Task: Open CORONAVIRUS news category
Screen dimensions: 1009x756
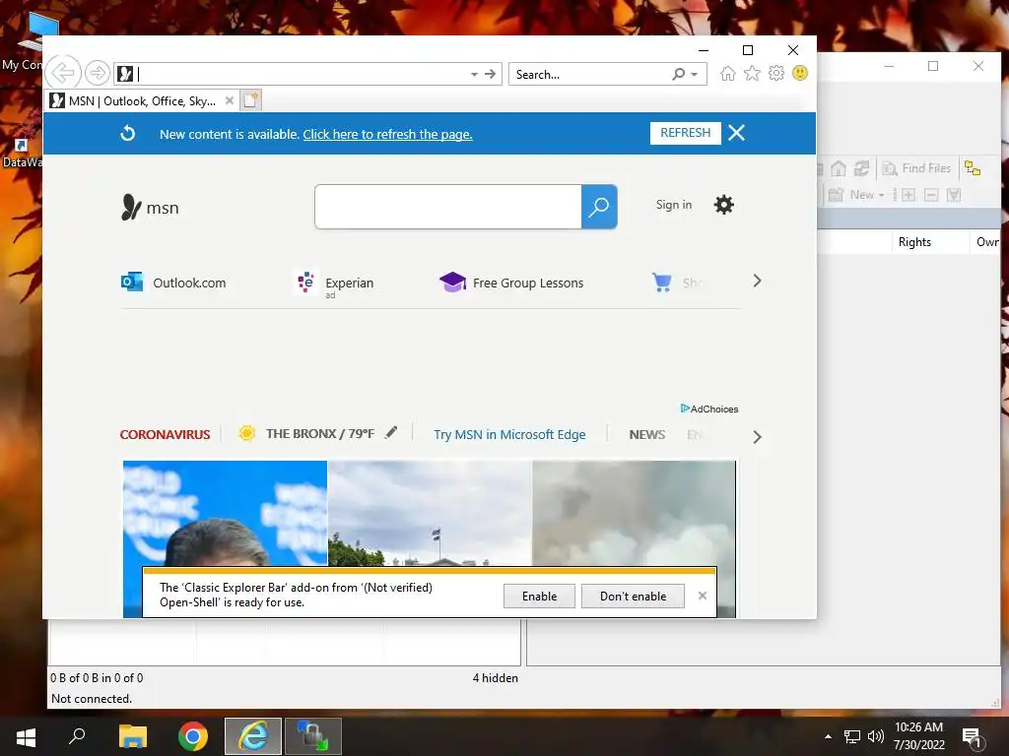Action: coord(165,434)
